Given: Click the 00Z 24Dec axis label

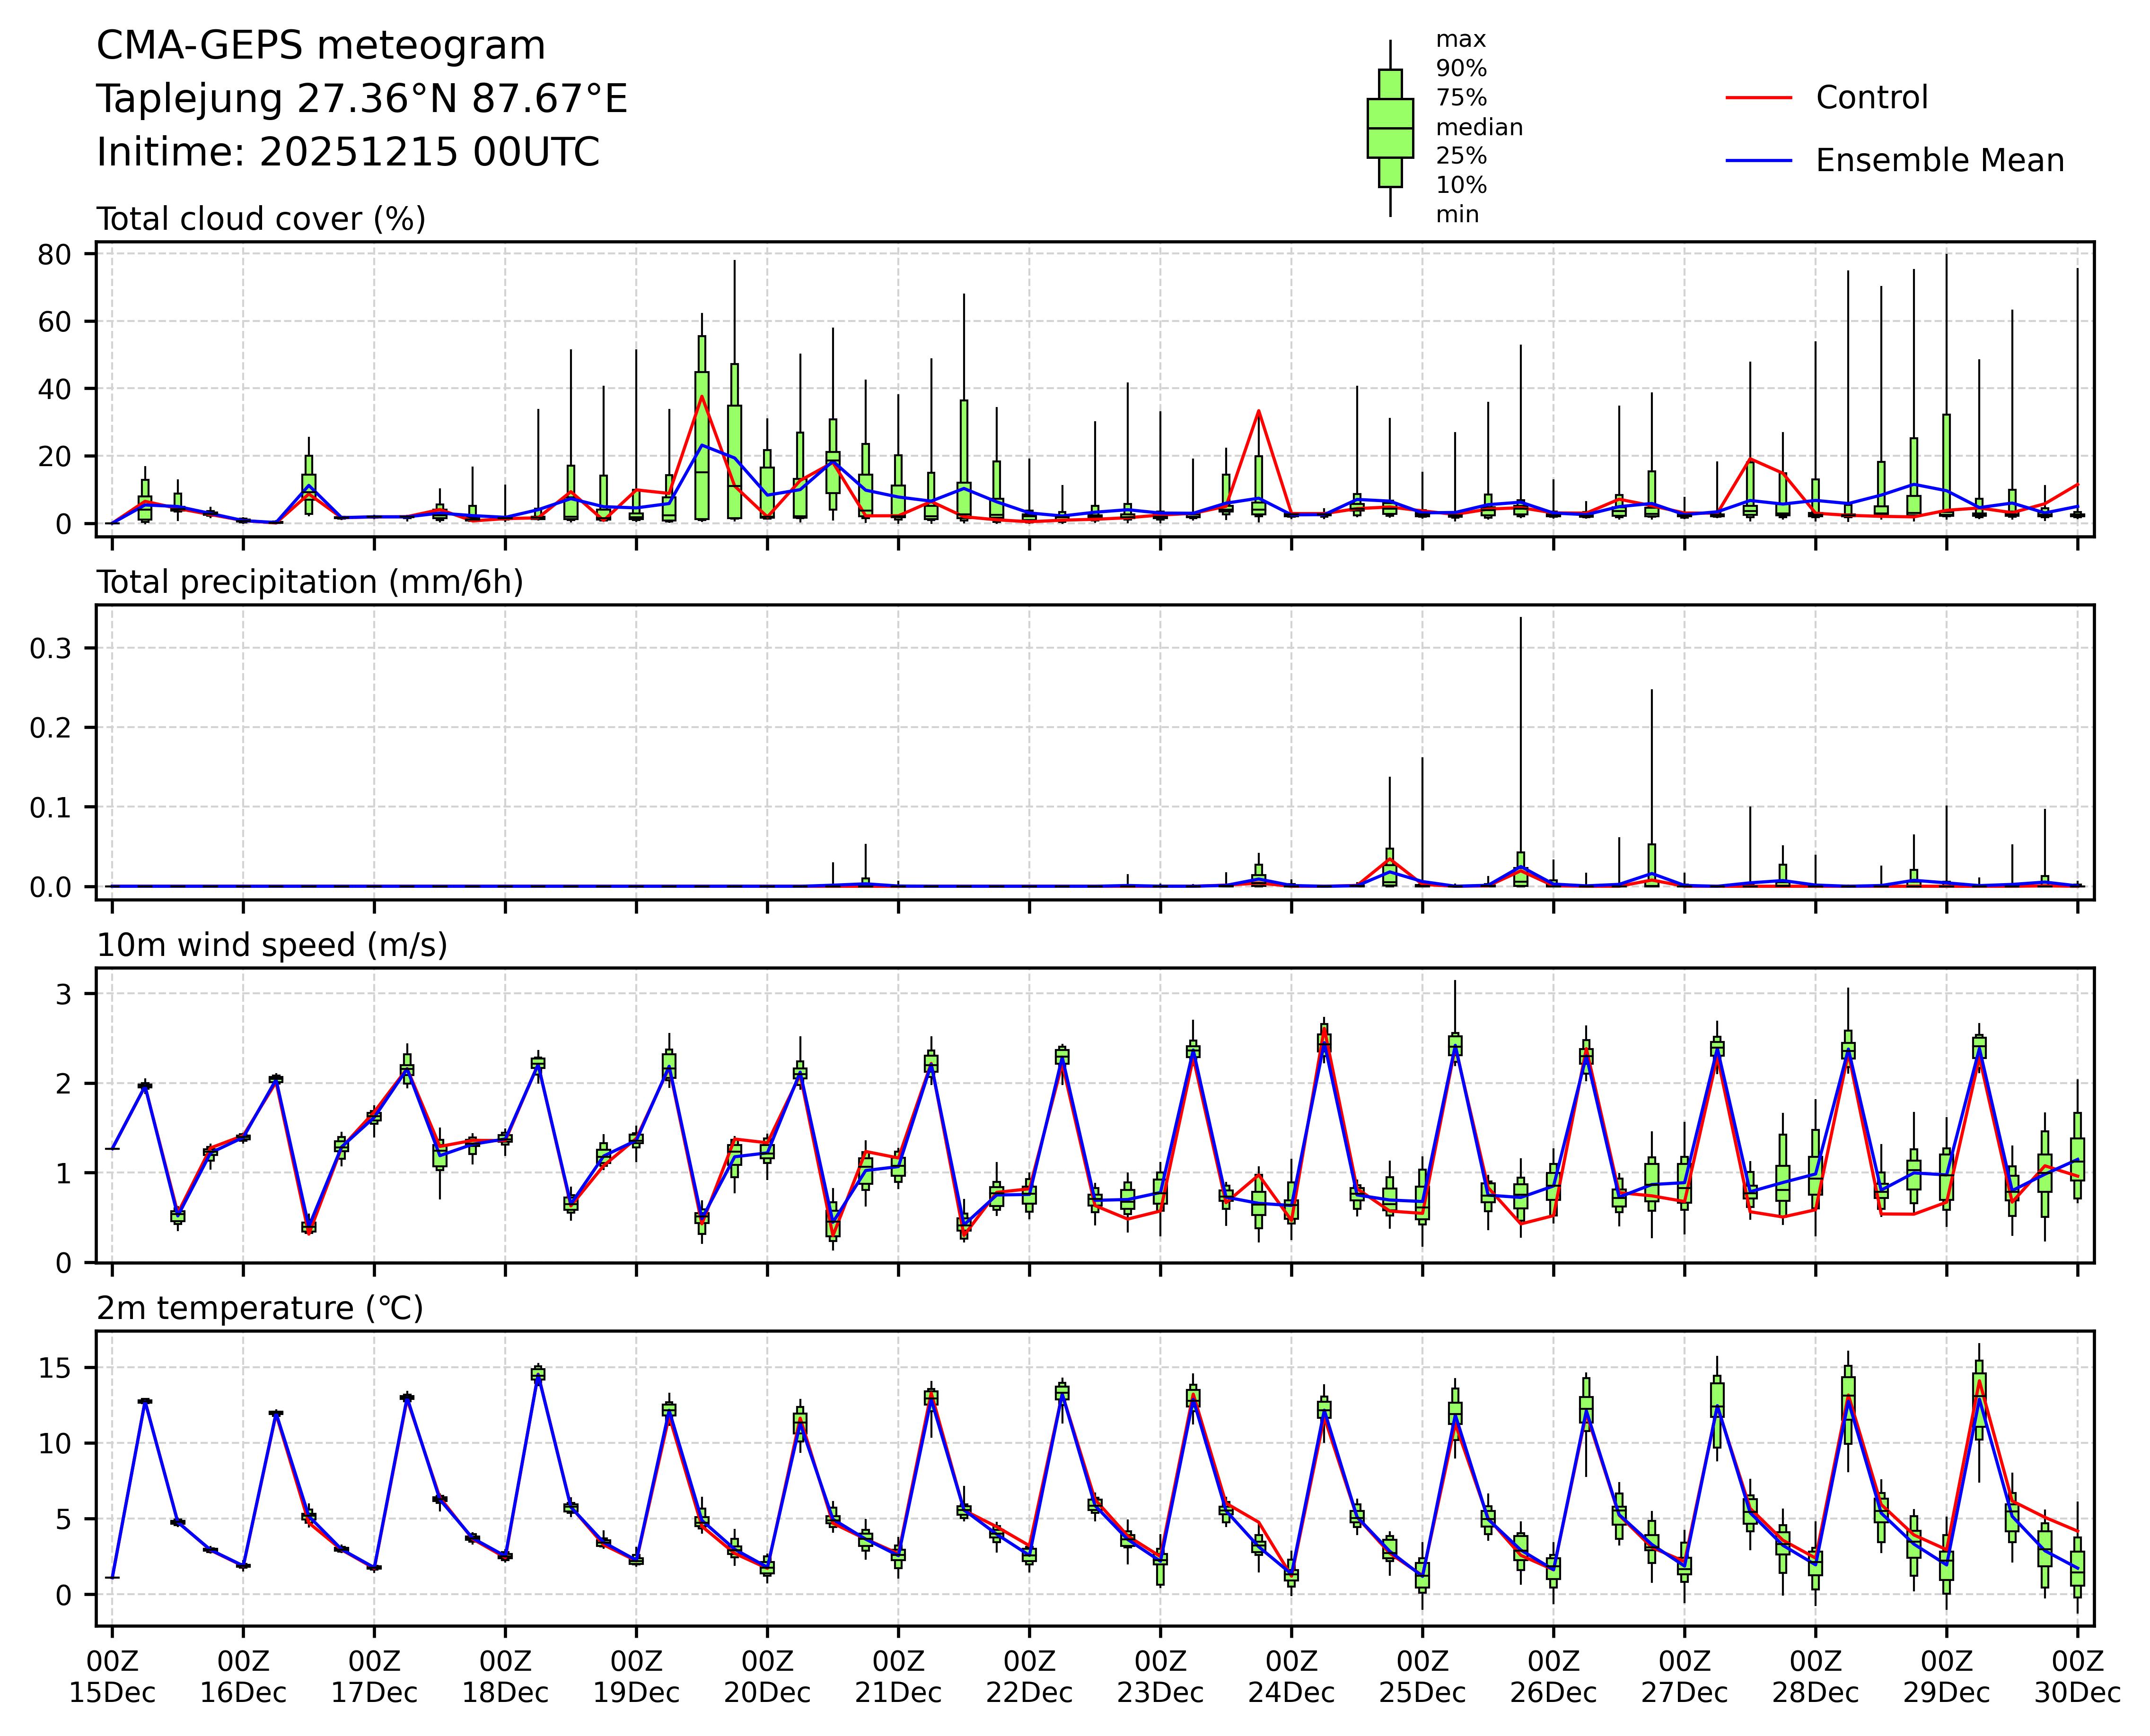Looking at the screenshot, I should [1290, 1677].
